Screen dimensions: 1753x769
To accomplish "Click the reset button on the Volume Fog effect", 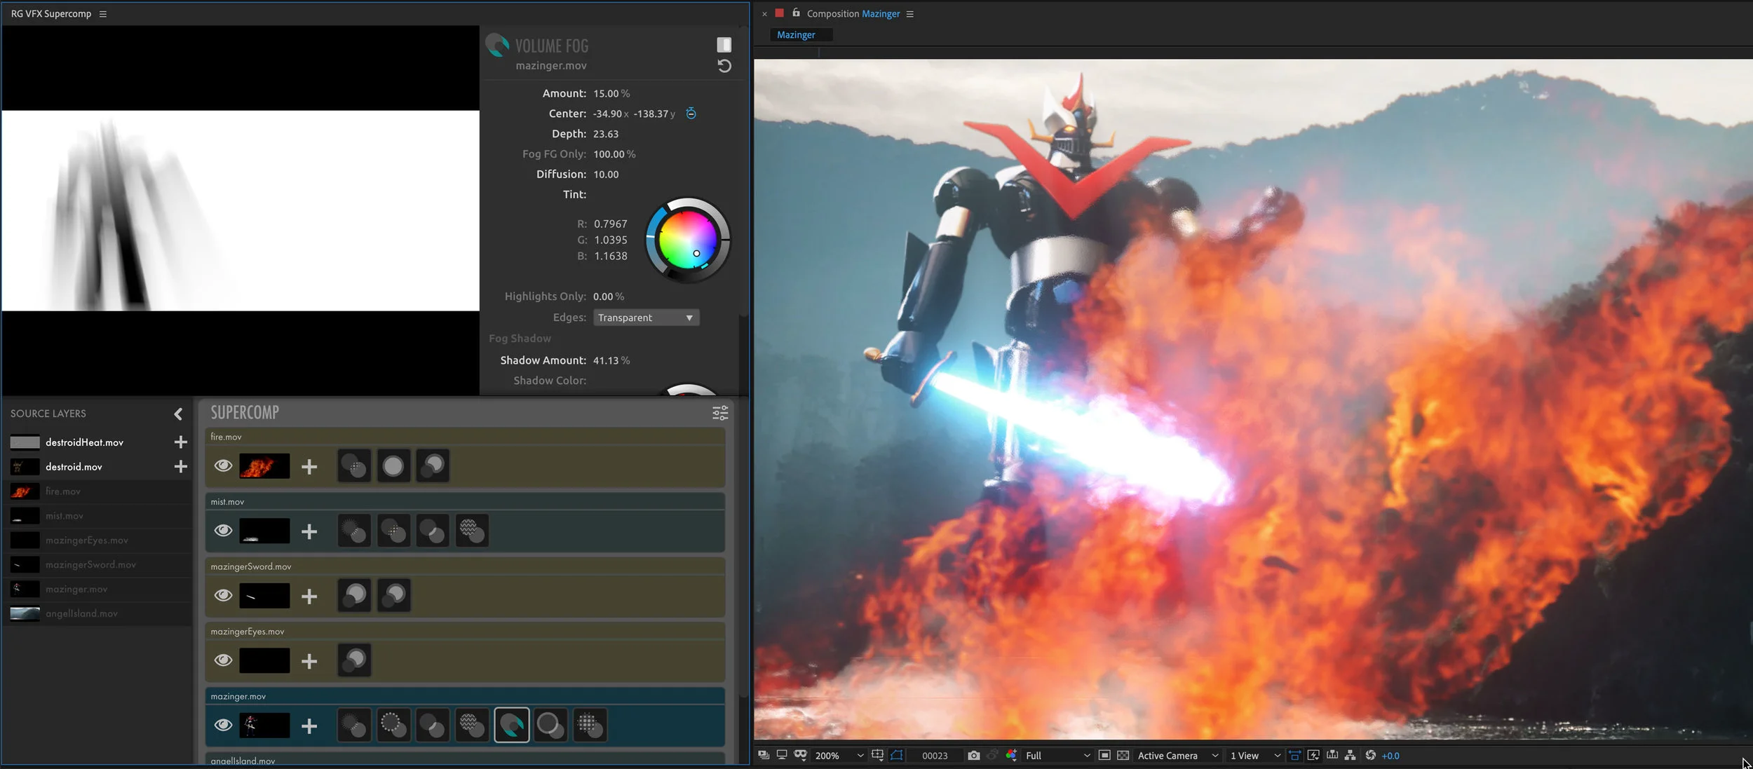I will 726,66.
